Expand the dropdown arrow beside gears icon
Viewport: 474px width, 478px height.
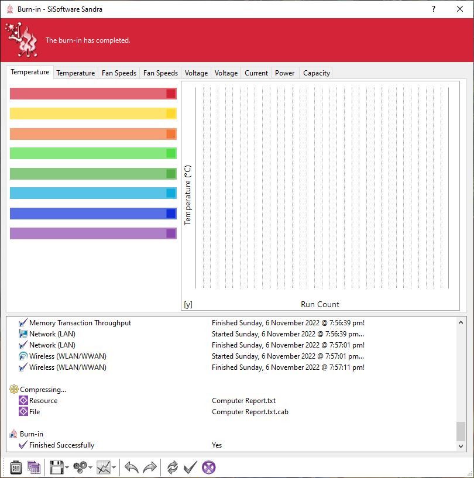[x=90, y=467]
